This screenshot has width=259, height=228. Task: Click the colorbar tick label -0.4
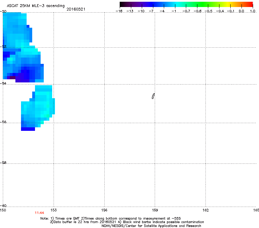click(220, 11)
